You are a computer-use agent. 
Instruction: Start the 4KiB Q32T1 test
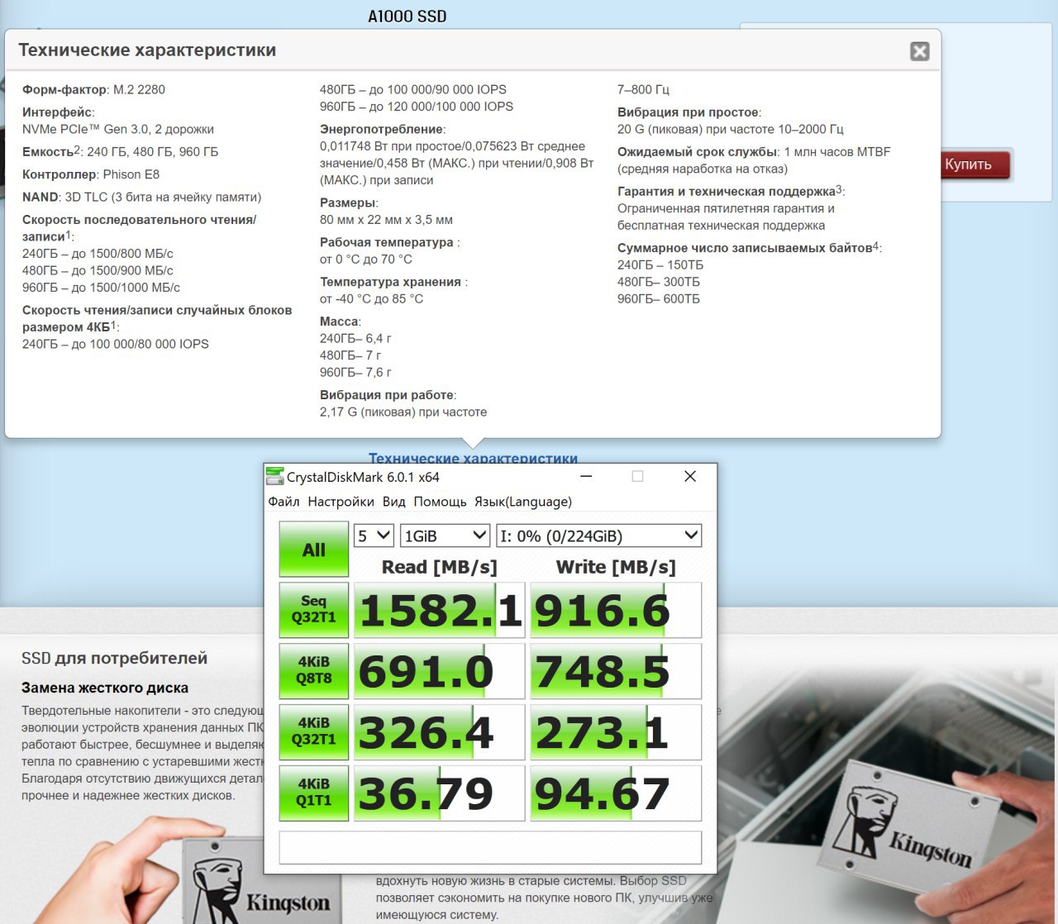(314, 731)
